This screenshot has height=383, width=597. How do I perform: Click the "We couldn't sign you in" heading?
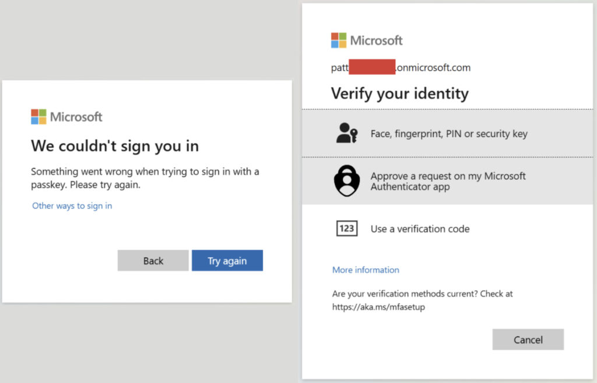(114, 146)
